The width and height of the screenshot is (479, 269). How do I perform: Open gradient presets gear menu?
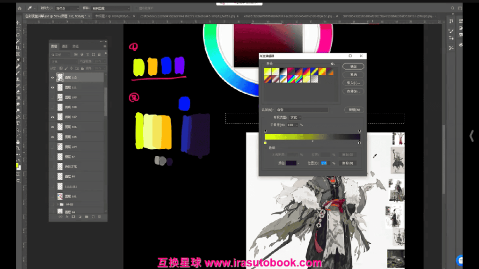click(333, 64)
